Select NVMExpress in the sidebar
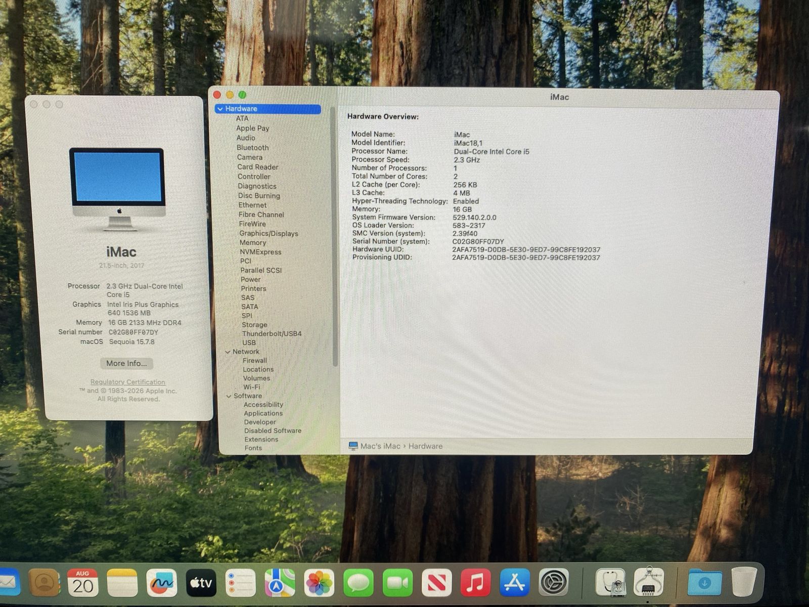This screenshot has width=809, height=607. pyautogui.click(x=261, y=252)
